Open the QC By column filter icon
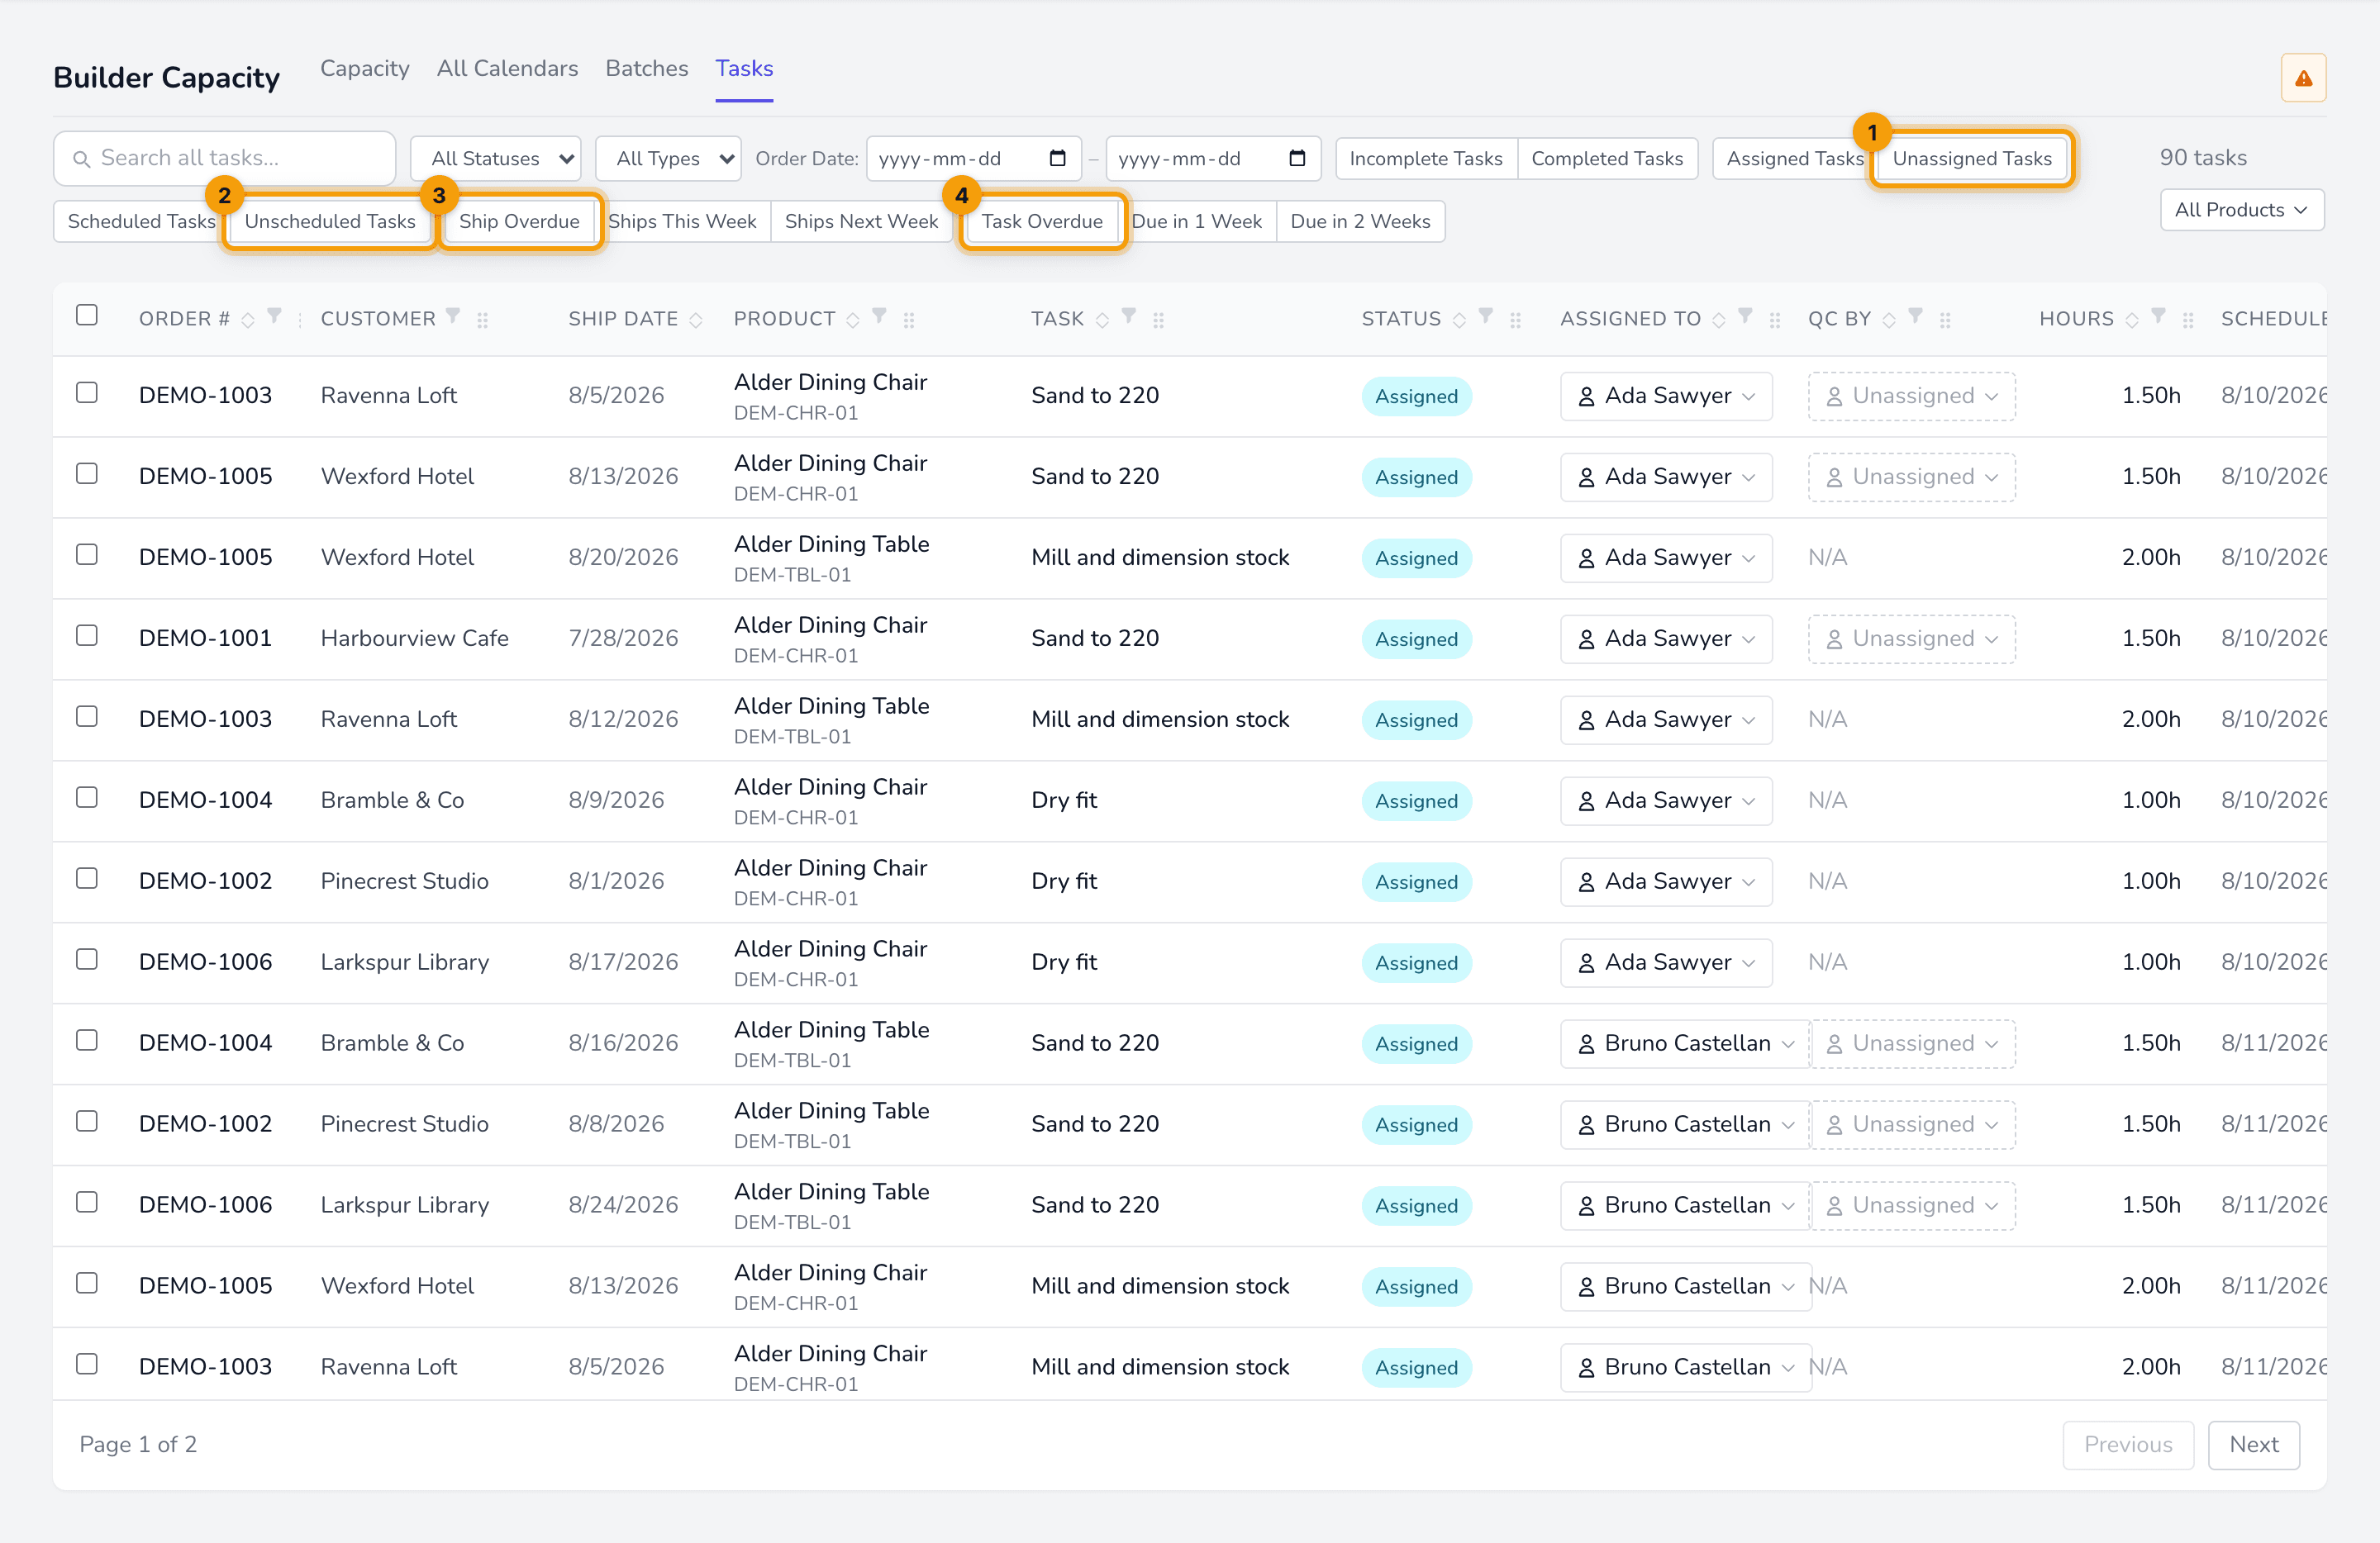Screen dimensions: 2380x1543 tap(1915, 316)
